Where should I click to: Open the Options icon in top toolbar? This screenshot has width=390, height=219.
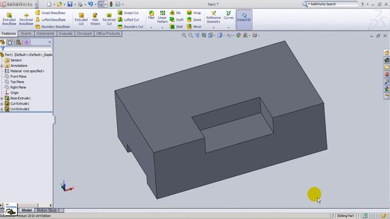(x=118, y=4)
